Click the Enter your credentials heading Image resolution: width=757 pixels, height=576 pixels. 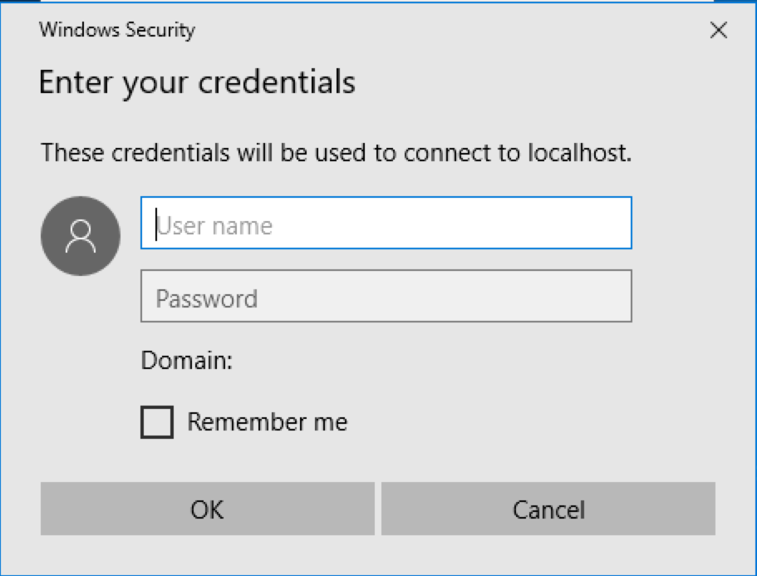197,82
